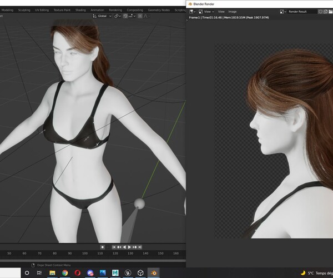Image resolution: width=333 pixels, height=278 pixels.
Task: Jump to the next keyframe
Action: point(134,247)
